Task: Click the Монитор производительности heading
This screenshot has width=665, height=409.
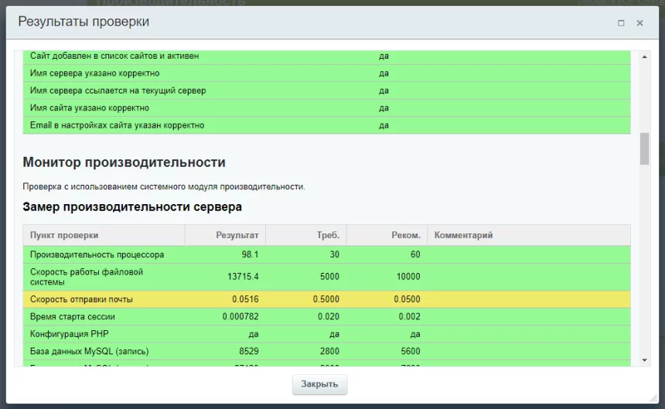Action: pos(124,162)
